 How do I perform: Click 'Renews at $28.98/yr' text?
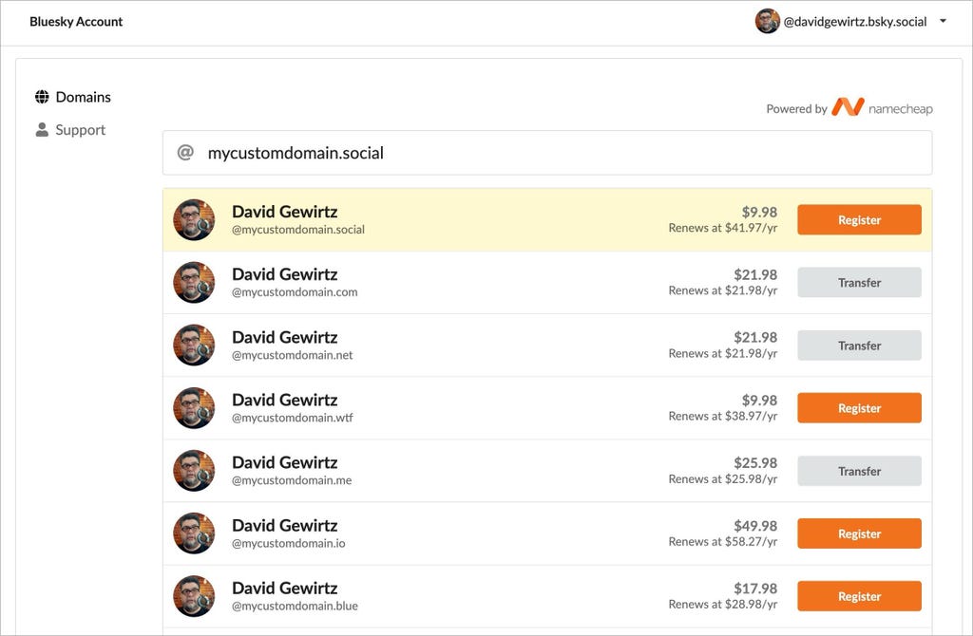click(723, 605)
